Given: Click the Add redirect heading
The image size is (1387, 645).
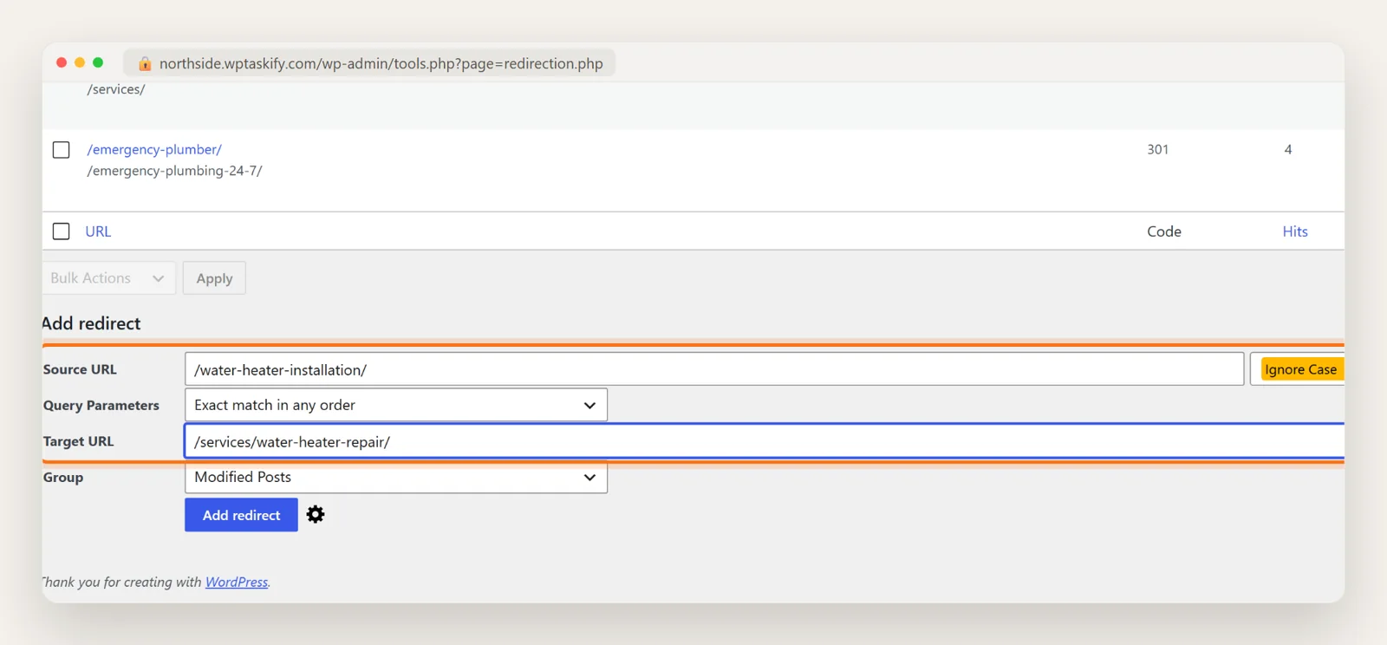Looking at the screenshot, I should 91,323.
